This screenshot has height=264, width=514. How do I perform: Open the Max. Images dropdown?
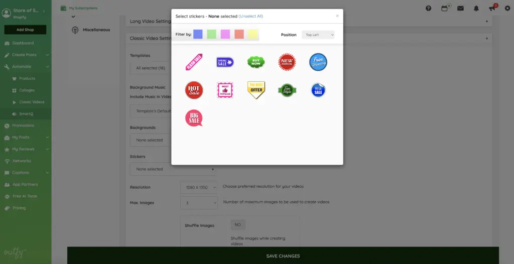[199, 202]
